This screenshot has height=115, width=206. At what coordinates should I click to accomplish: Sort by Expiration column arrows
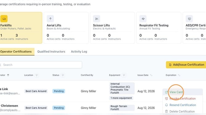pyautogui.click(x=179, y=75)
